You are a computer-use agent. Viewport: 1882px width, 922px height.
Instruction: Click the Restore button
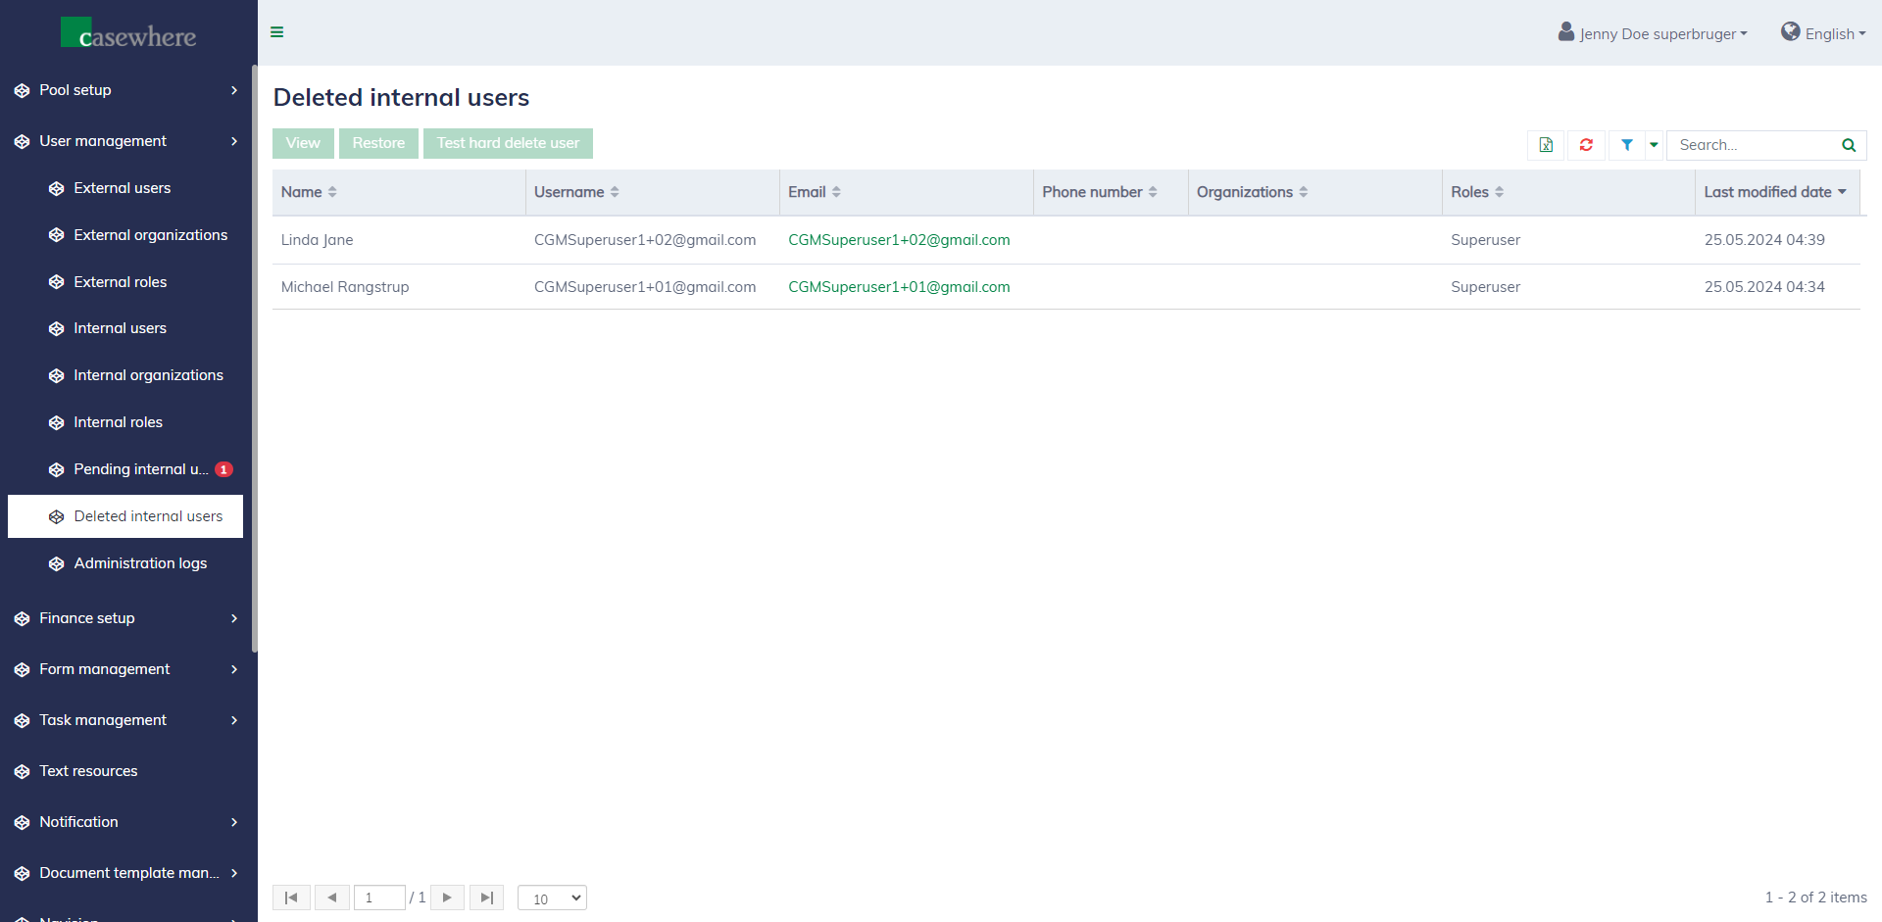378,143
